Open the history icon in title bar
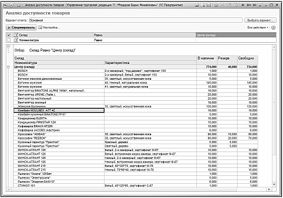 coord(222,5)
